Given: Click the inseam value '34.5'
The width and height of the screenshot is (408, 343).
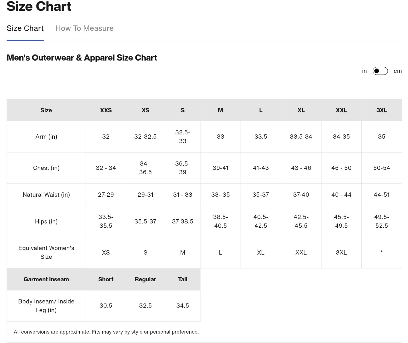Looking at the screenshot, I should coord(183,306).
